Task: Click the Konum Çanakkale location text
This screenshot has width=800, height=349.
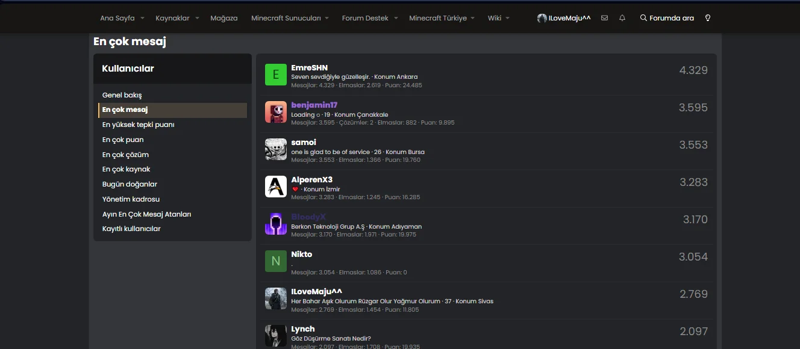Action: click(361, 114)
